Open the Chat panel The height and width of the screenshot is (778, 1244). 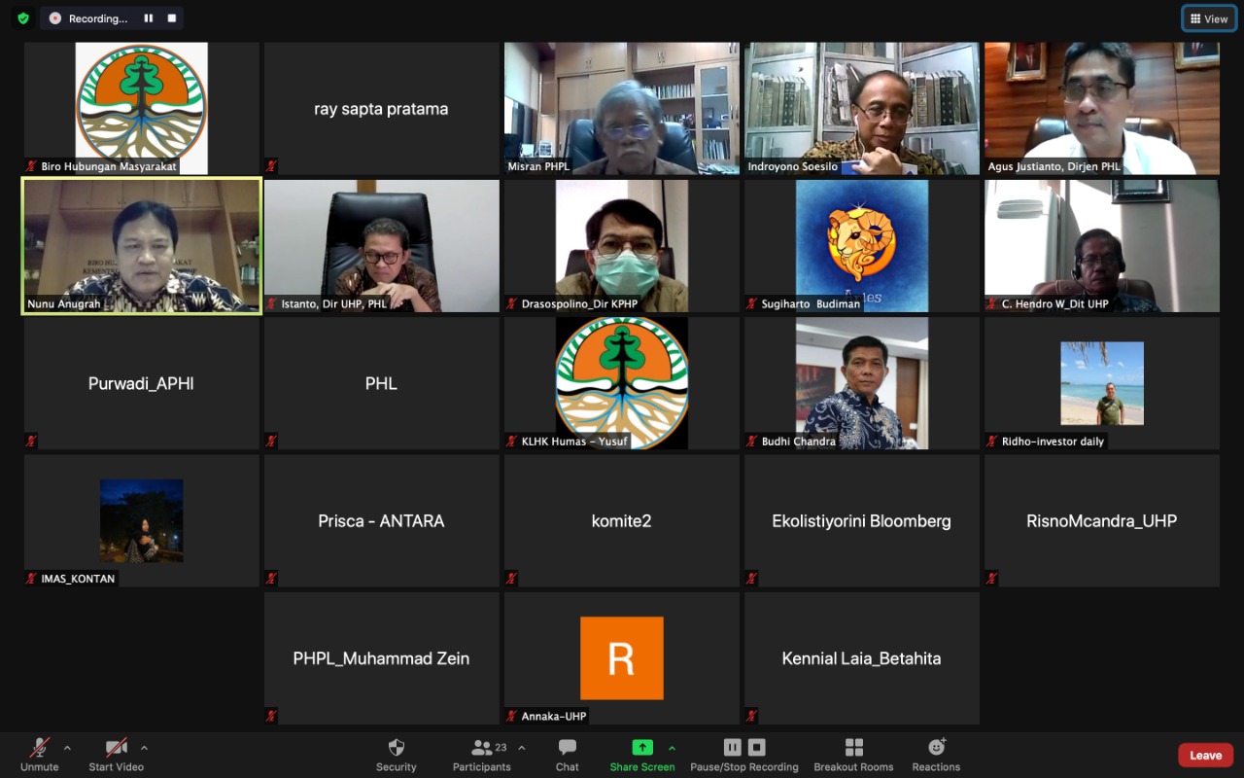[x=568, y=754]
